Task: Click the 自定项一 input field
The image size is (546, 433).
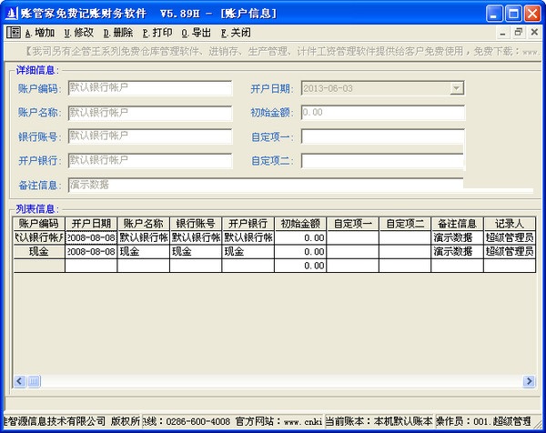Action: coord(383,136)
